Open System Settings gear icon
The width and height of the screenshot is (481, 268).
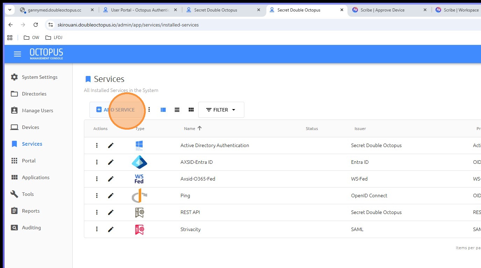14,77
